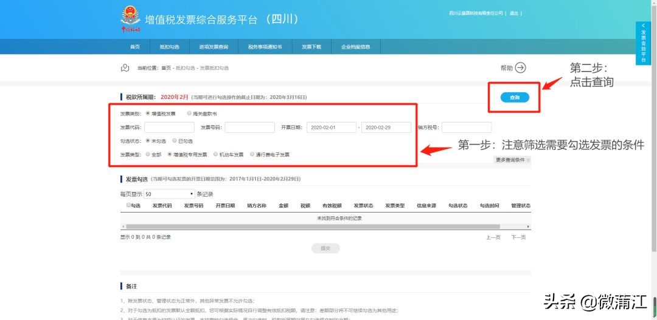This screenshot has width=657, height=320.
Task: Open the 每页显示 50 records dropdown
Action: coord(169,194)
